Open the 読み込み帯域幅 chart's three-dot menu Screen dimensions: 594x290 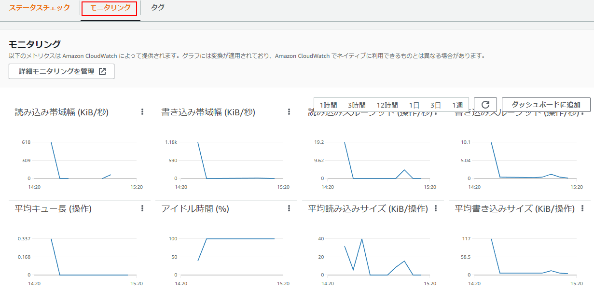pyautogui.click(x=142, y=112)
